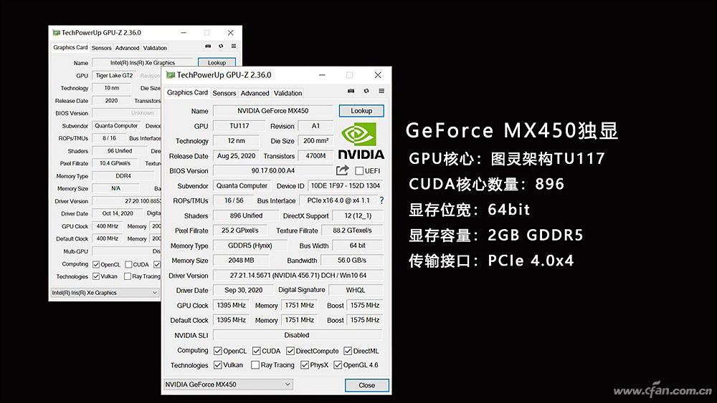Viewport: 717px width, 403px height.
Task: Switch to Advanced tab in NVIDIA window
Action: (255, 93)
